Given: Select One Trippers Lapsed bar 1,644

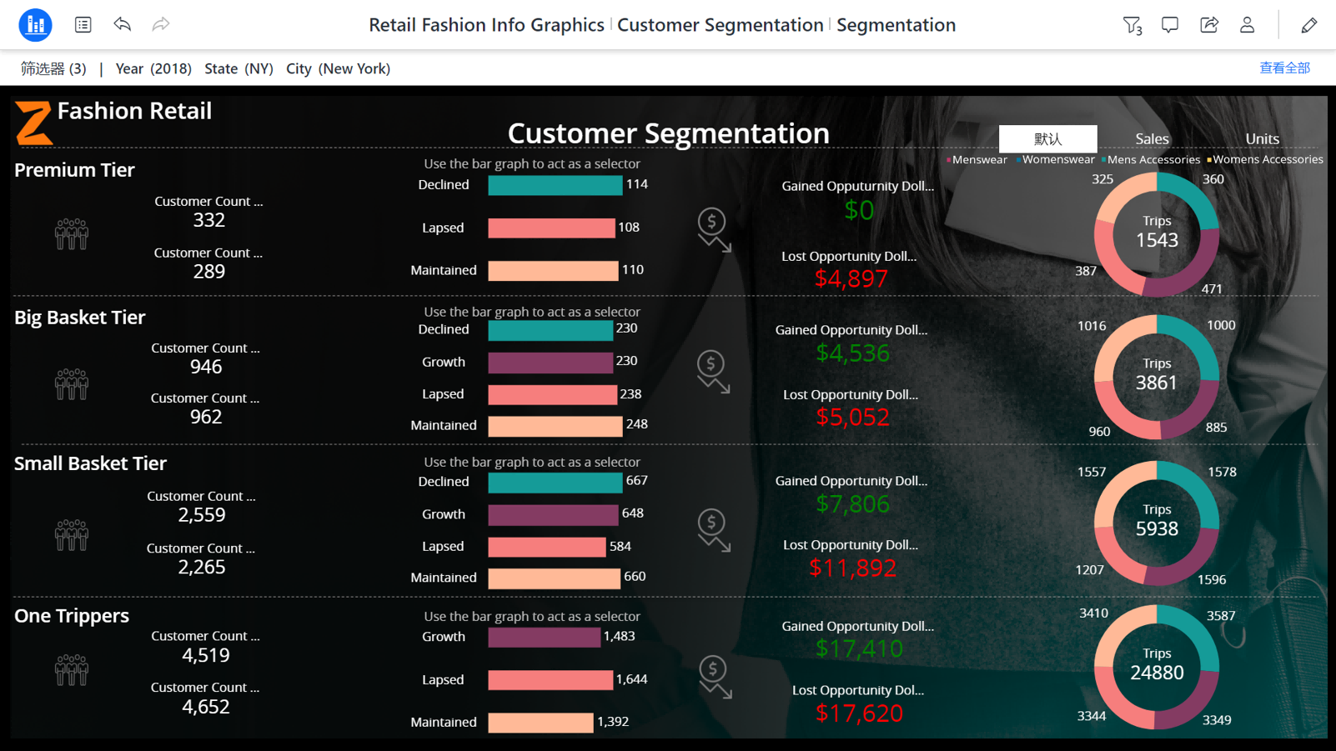Looking at the screenshot, I should [x=550, y=680].
